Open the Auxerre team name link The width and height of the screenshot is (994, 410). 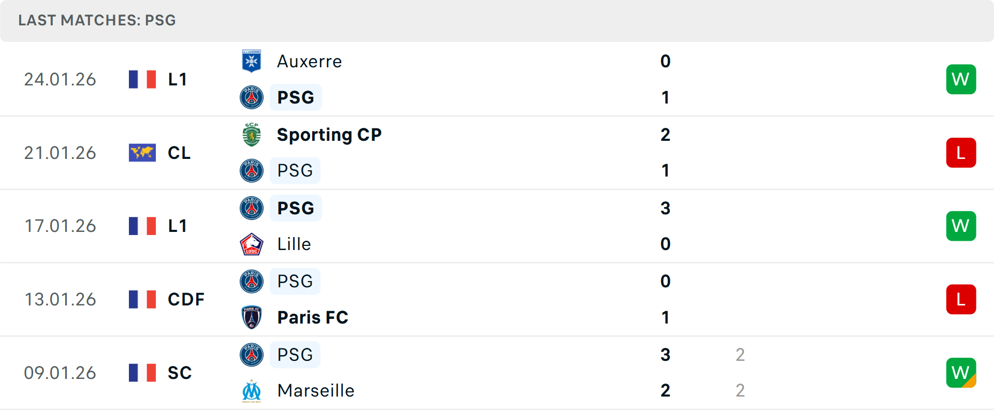pyautogui.click(x=310, y=61)
